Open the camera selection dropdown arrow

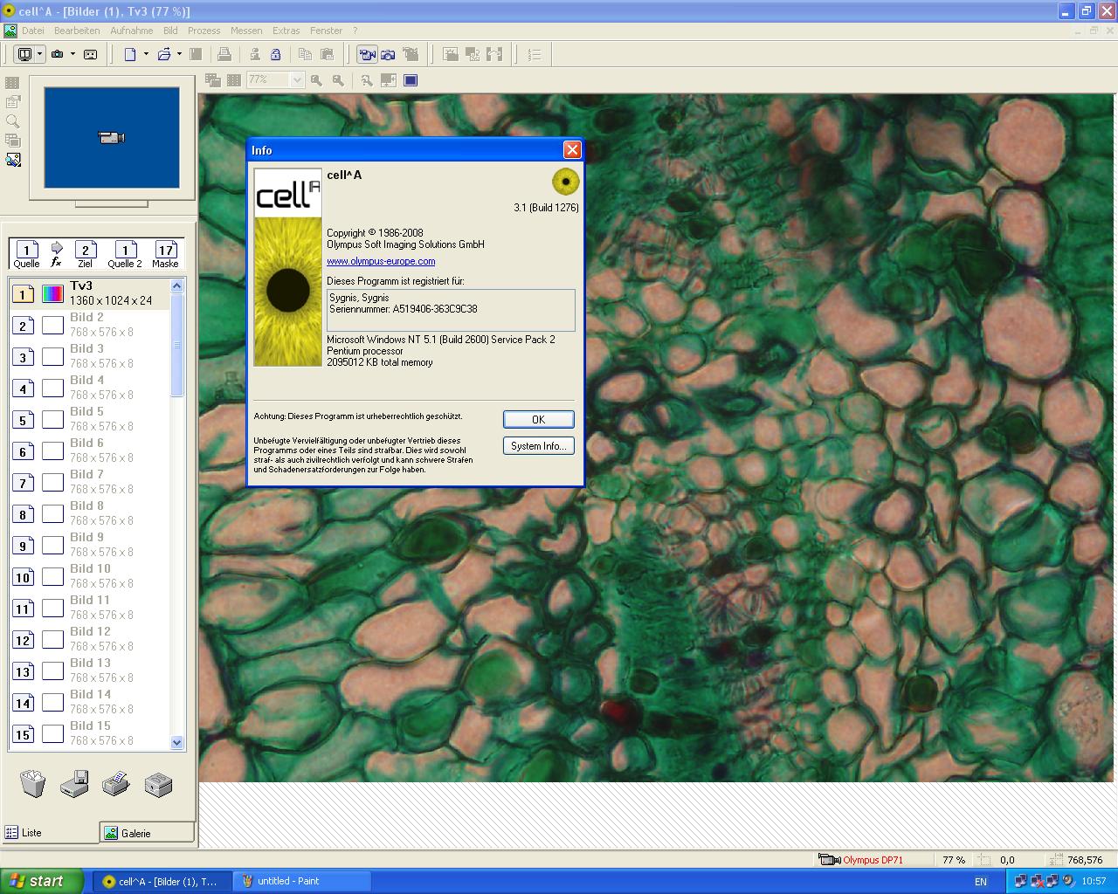pos(72,54)
